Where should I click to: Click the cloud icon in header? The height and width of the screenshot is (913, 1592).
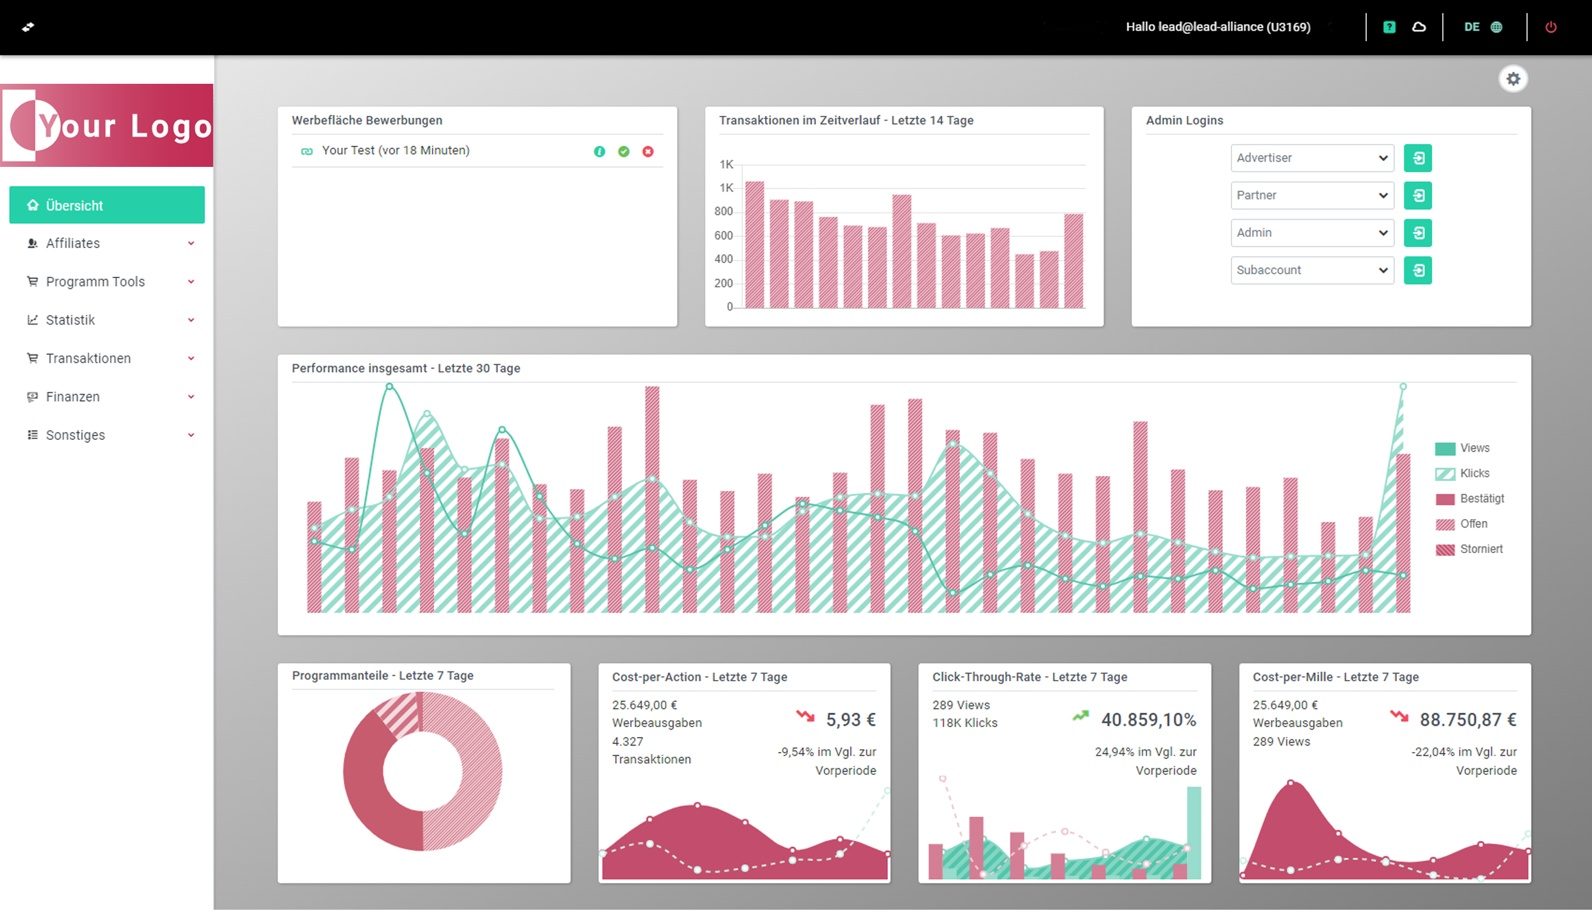pos(1419,27)
